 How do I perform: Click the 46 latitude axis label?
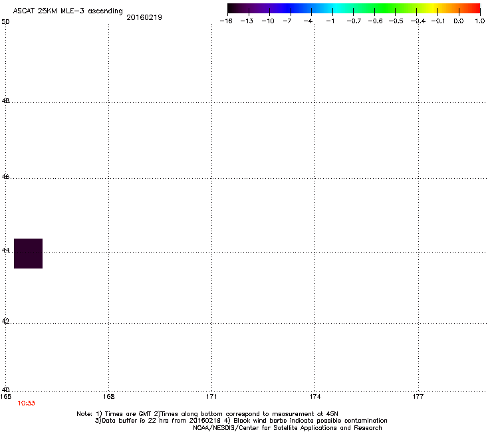pos(5,177)
